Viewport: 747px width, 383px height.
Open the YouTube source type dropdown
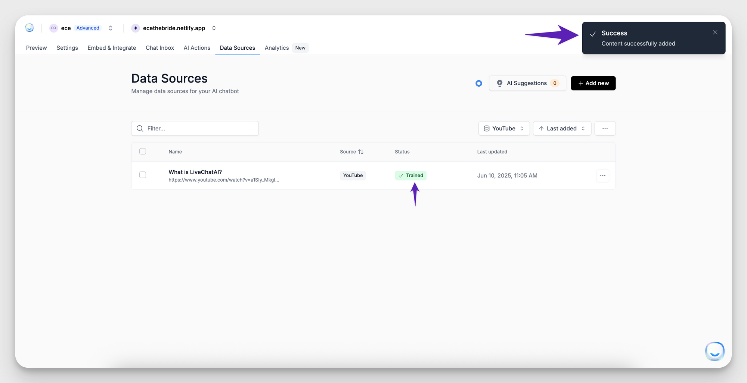point(504,129)
